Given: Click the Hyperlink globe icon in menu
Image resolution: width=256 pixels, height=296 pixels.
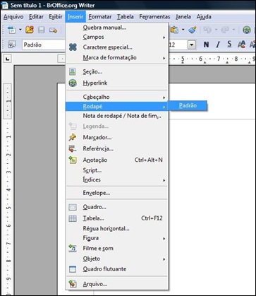Looking at the screenshot, I should pyautogui.click(x=73, y=83).
